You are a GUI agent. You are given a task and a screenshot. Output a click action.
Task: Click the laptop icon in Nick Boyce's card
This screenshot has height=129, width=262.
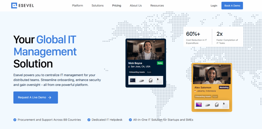coord(133,81)
